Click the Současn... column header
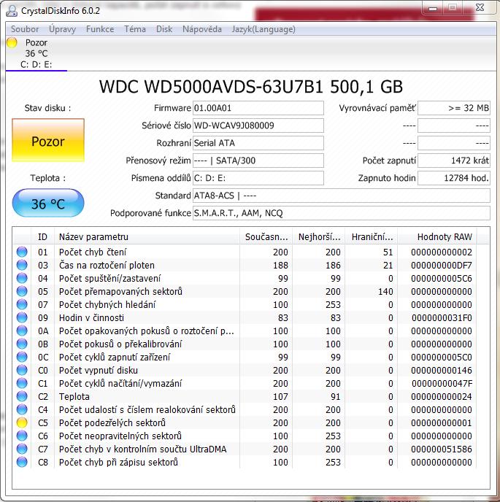500x502 pixels. [266, 237]
